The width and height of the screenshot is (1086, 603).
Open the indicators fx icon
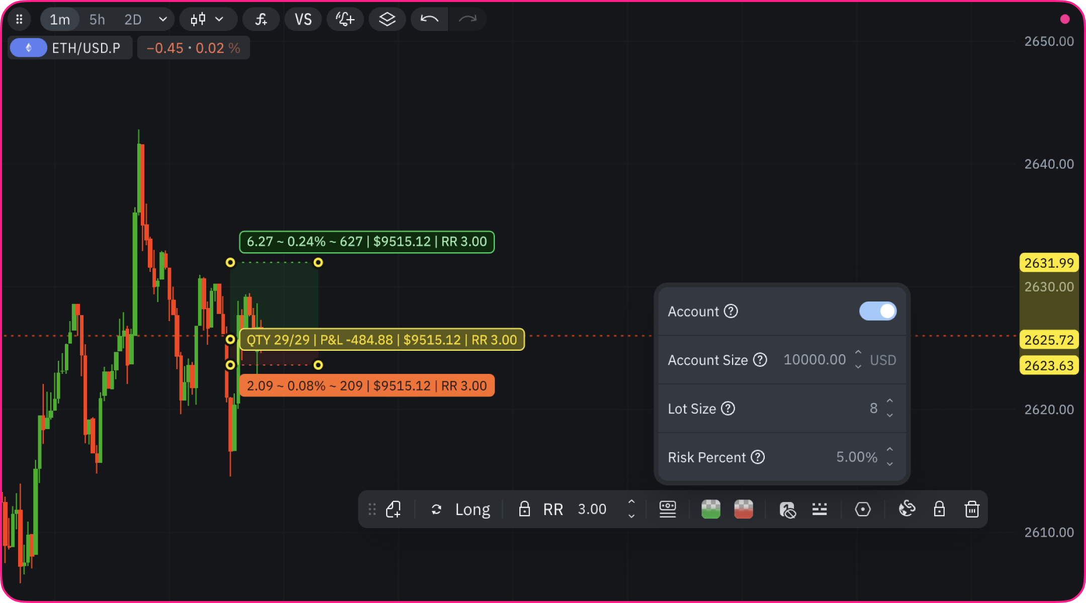(261, 20)
